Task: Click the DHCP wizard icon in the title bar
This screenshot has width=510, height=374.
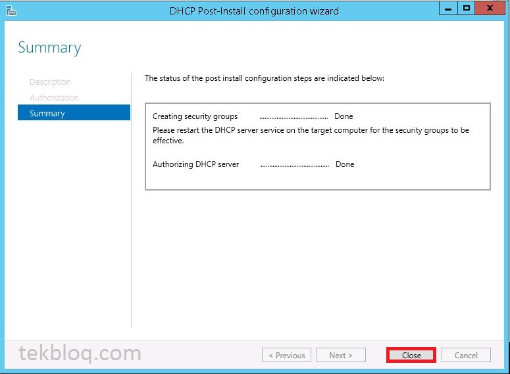Action: tap(11, 11)
